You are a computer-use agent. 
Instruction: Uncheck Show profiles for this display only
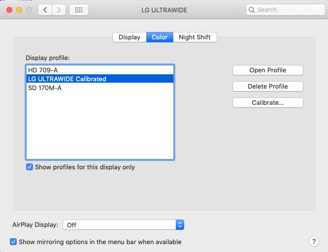[x=30, y=167]
